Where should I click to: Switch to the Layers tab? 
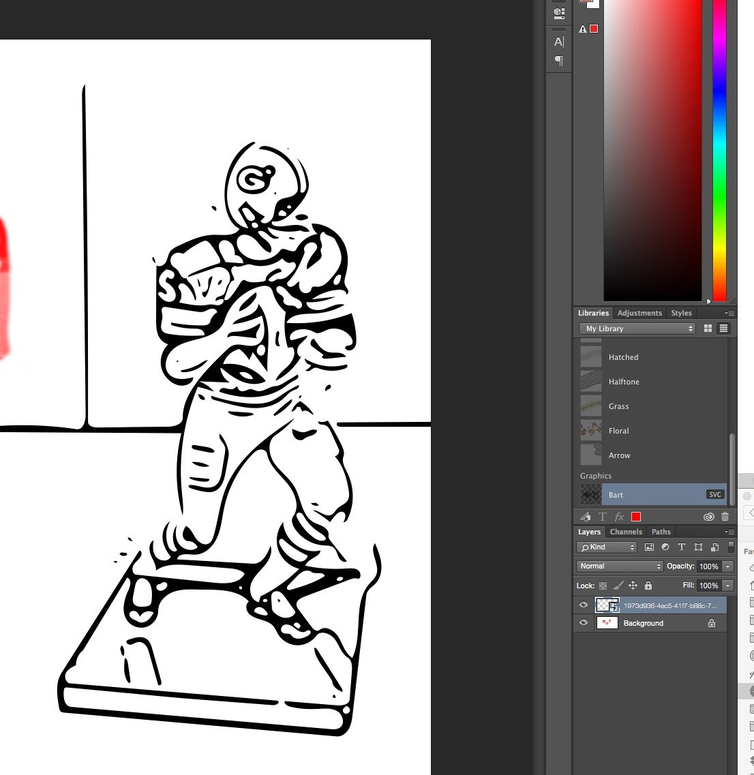coord(589,532)
